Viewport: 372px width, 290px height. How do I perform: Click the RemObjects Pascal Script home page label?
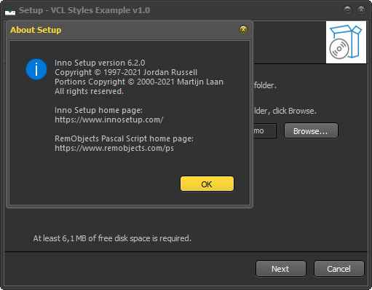point(124,138)
